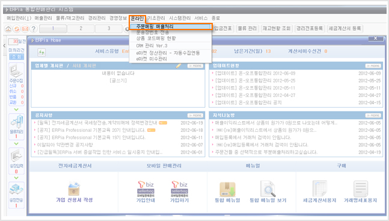Click the days input field showing 30
Viewport: 389px width, 221px height.
pyautogui.click(x=13, y=42)
